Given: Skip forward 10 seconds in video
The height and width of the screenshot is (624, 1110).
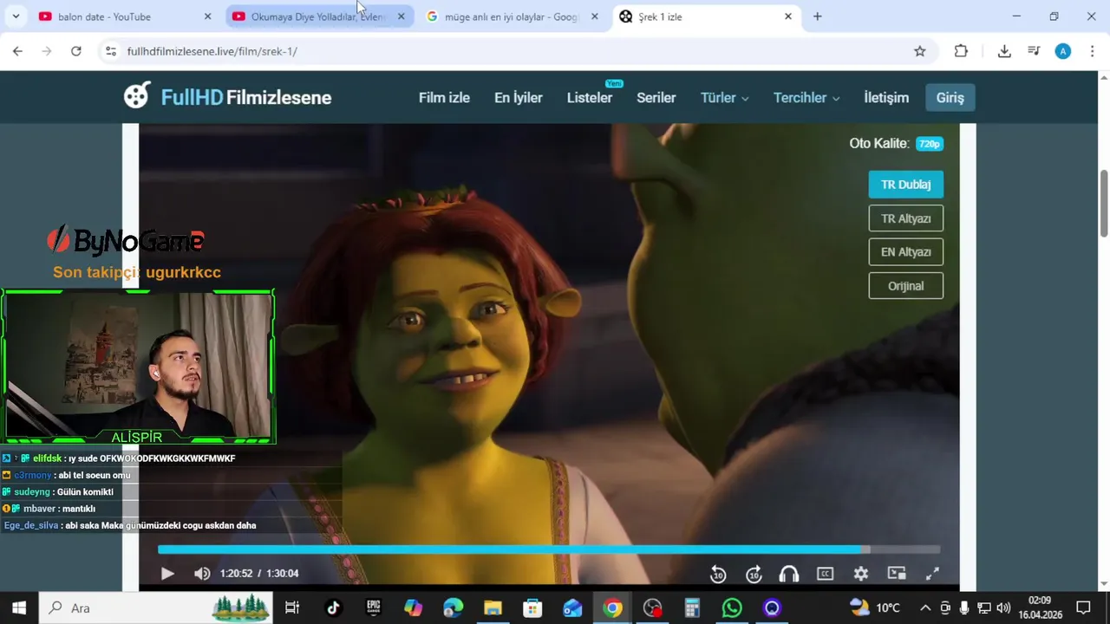Looking at the screenshot, I should [x=754, y=574].
